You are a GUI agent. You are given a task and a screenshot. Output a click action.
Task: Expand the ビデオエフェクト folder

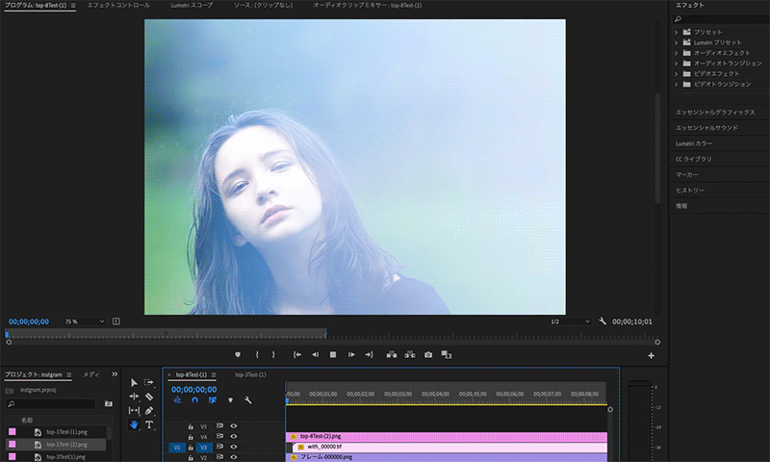(677, 74)
